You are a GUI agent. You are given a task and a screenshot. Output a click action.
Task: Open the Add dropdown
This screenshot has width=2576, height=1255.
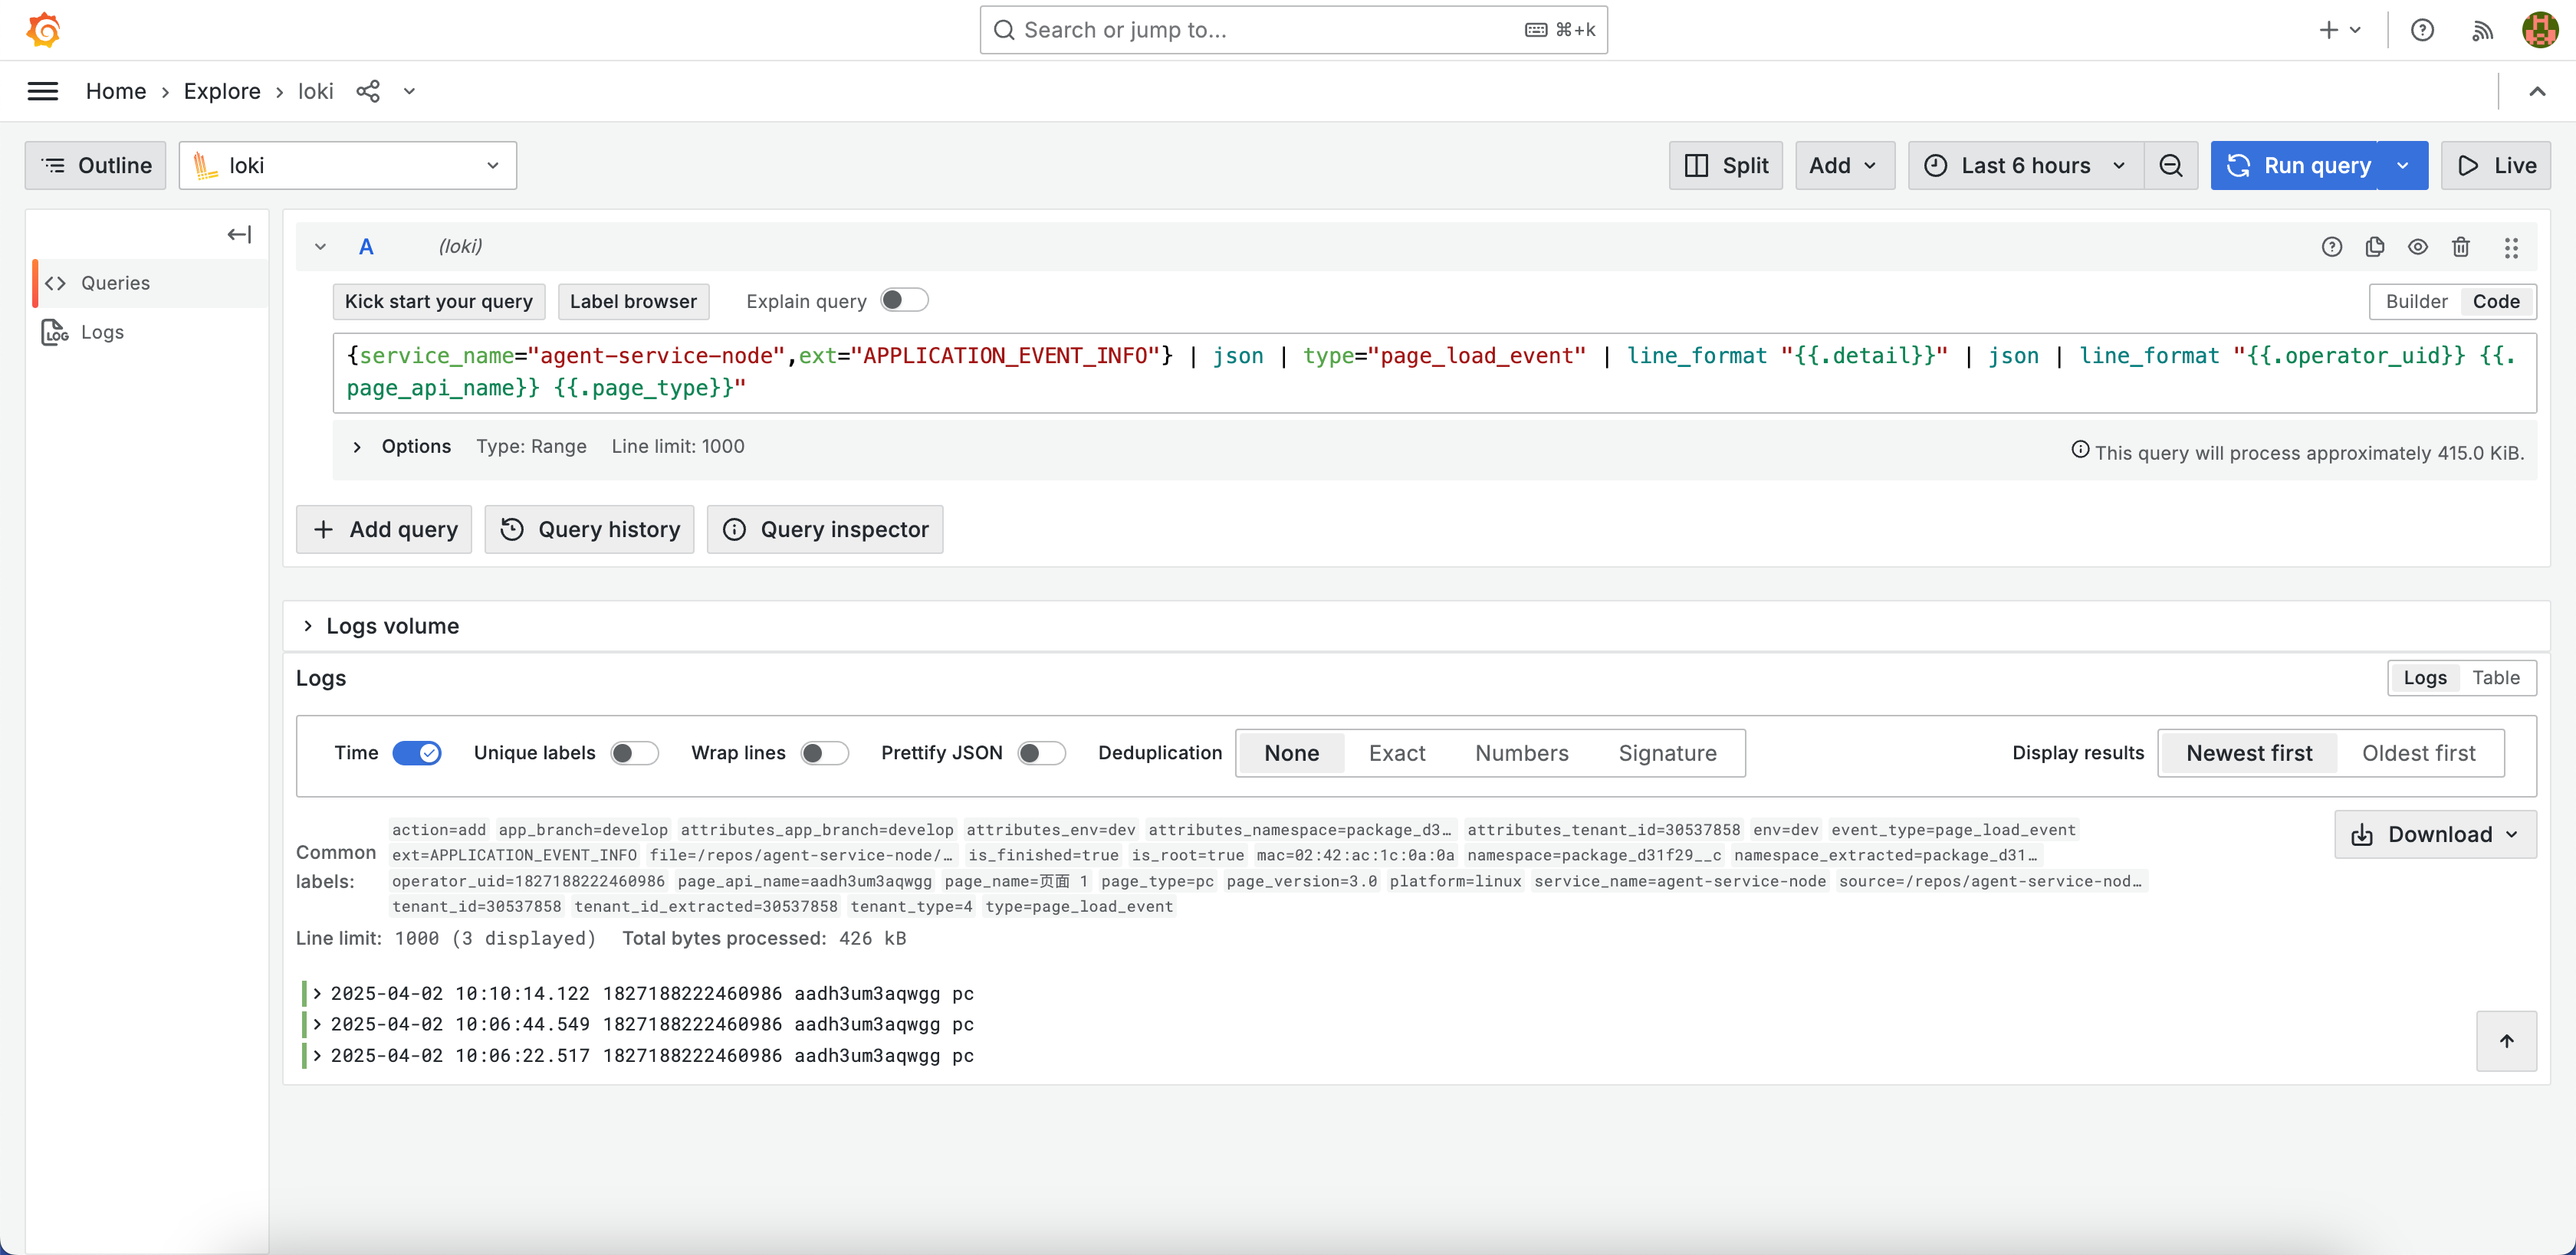pos(1844,165)
